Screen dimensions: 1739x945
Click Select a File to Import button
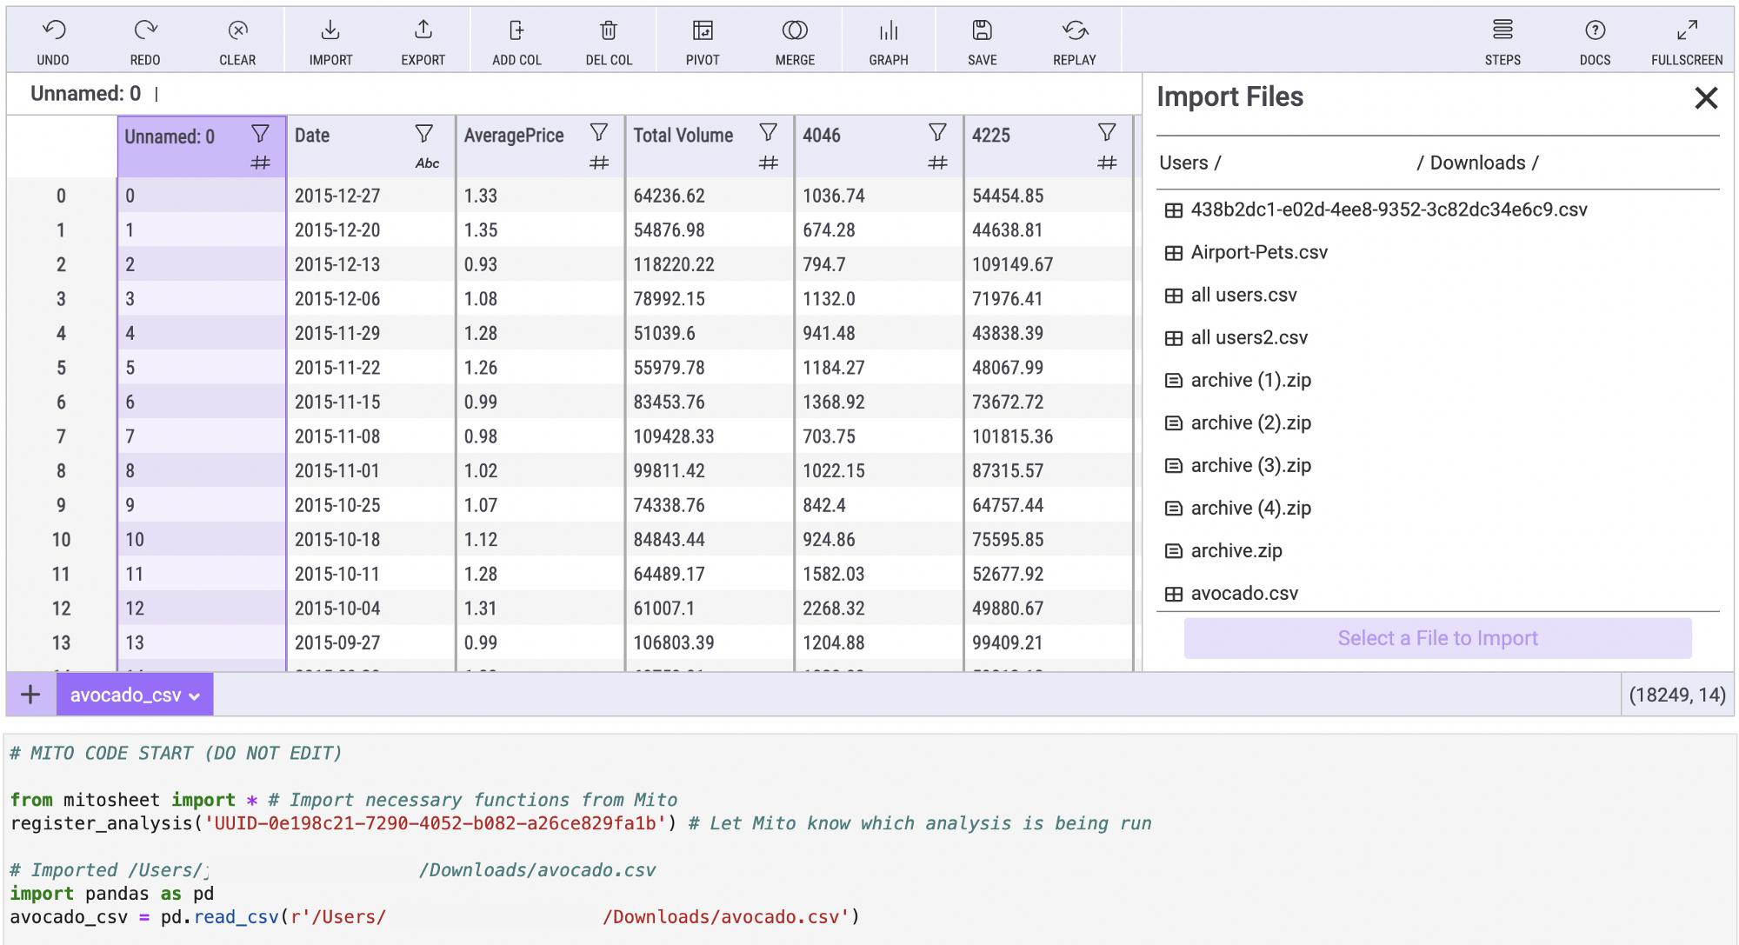(x=1437, y=638)
